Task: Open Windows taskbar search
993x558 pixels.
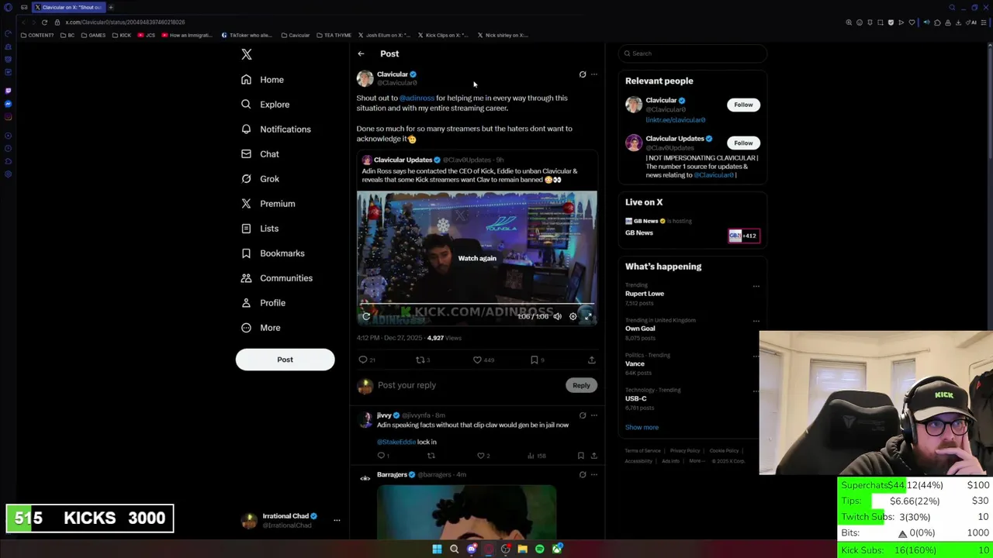Action: pyautogui.click(x=454, y=549)
